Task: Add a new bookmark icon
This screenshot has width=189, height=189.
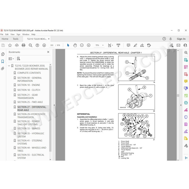Action: tap(18, 59)
